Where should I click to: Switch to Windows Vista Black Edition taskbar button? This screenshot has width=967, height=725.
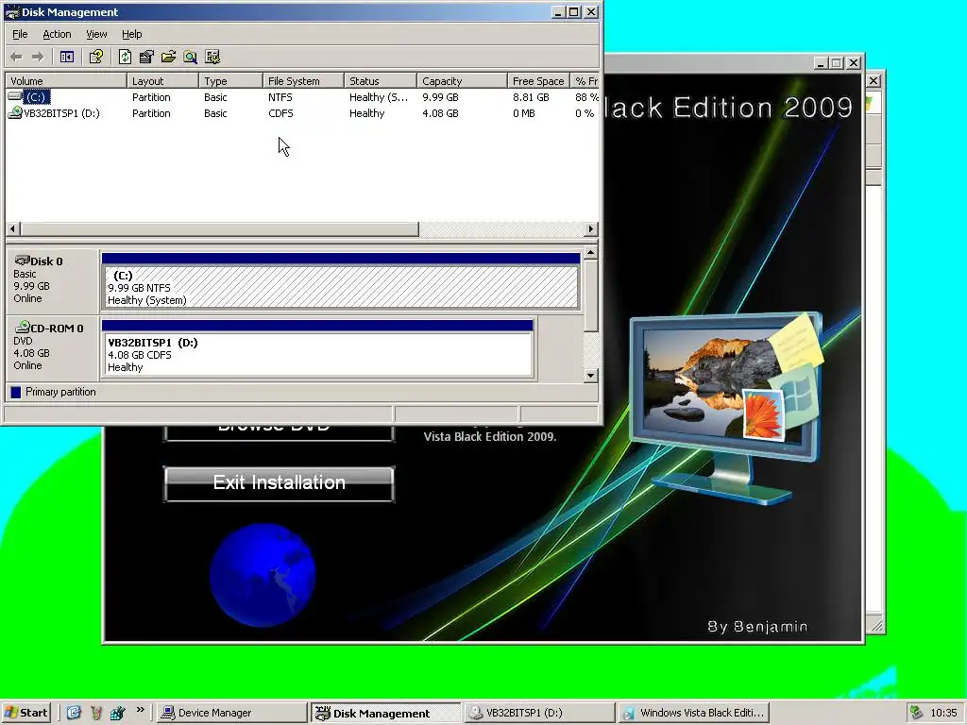pos(693,713)
